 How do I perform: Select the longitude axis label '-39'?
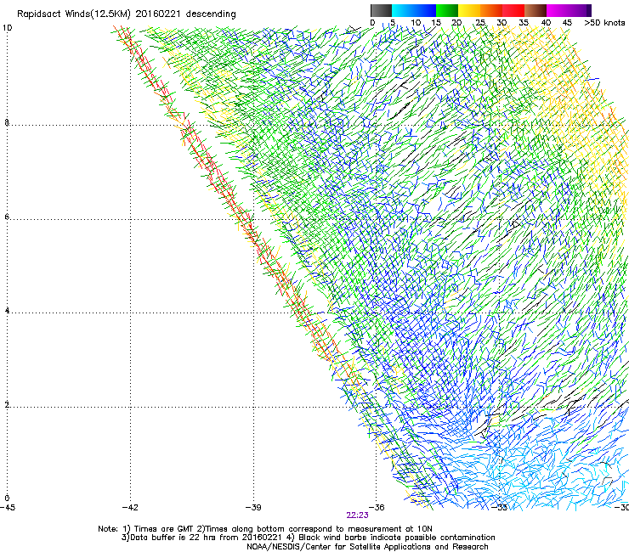253,508
